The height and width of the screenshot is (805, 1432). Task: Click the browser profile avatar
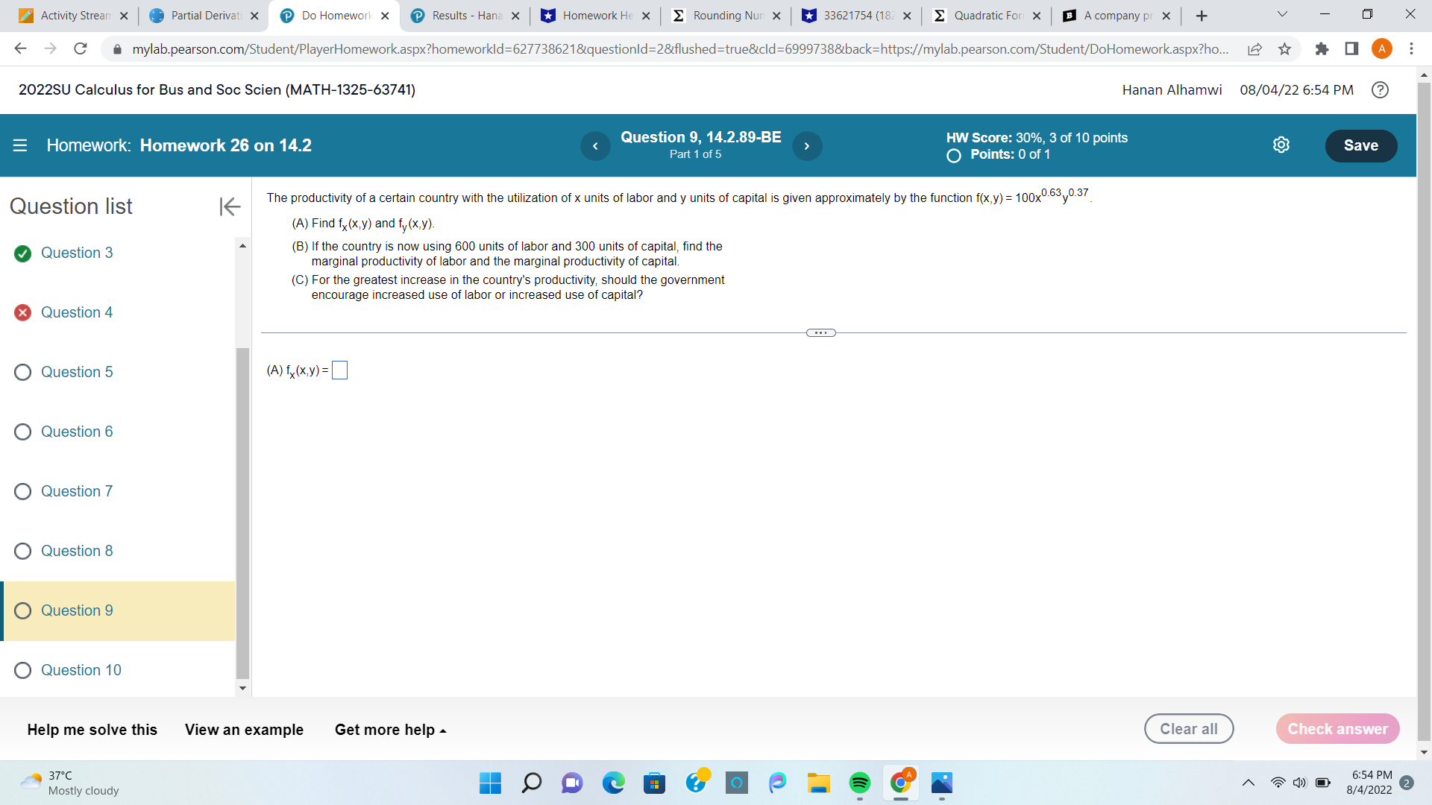[x=1382, y=48]
